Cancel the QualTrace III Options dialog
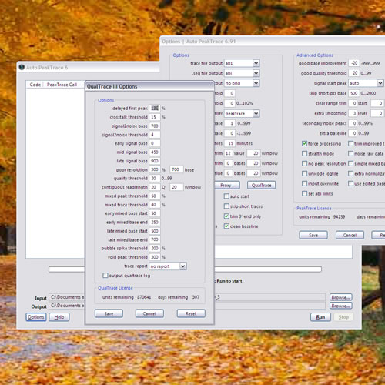385x385 pixels. point(149,313)
